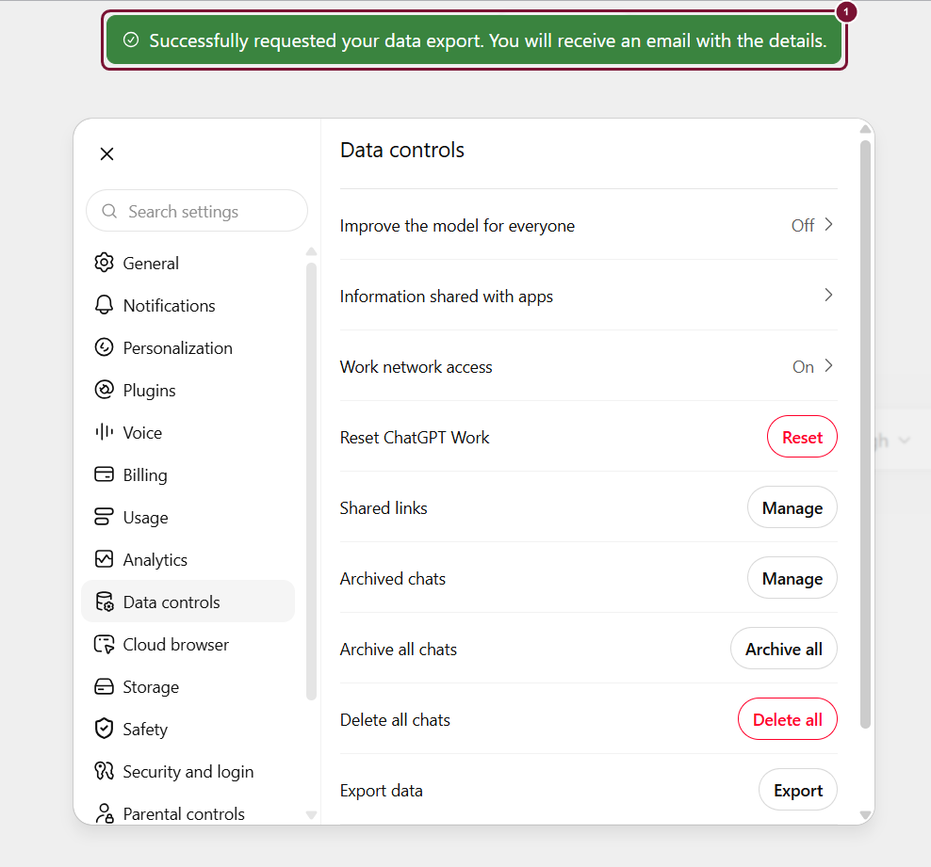Click the Search settings input field

click(x=197, y=211)
